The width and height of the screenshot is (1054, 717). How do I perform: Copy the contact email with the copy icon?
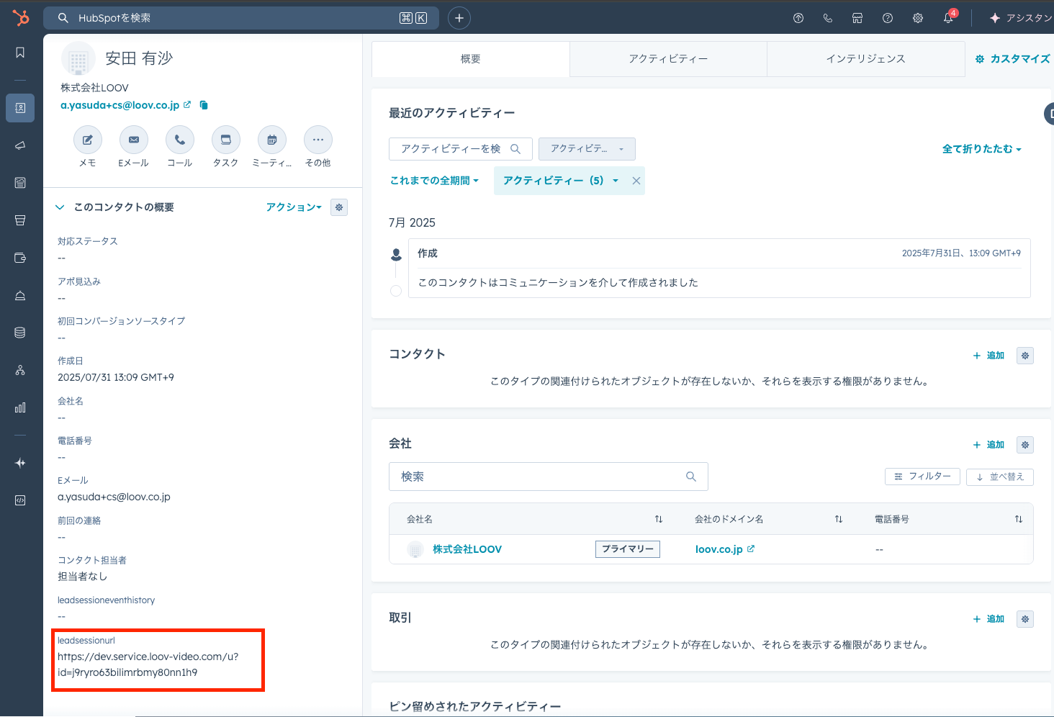point(204,105)
